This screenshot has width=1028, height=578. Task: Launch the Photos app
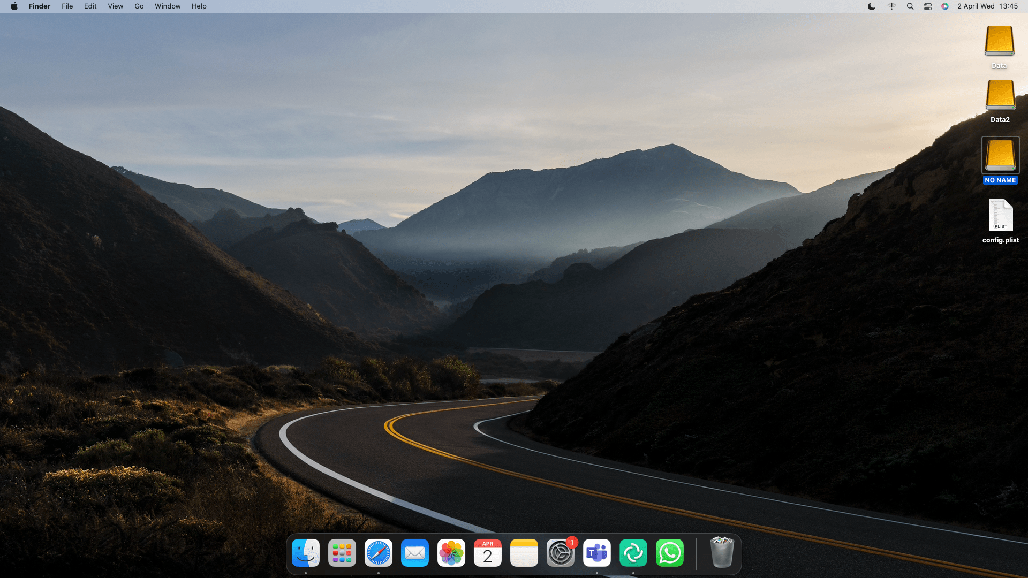click(x=451, y=553)
